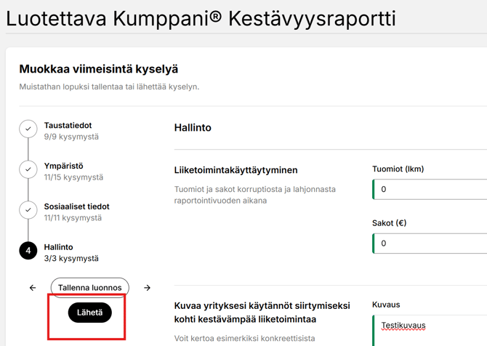This screenshot has height=346, width=487.
Task: Save draft with Tallenna luonnos button
Action: pyautogui.click(x=89, y=288)
